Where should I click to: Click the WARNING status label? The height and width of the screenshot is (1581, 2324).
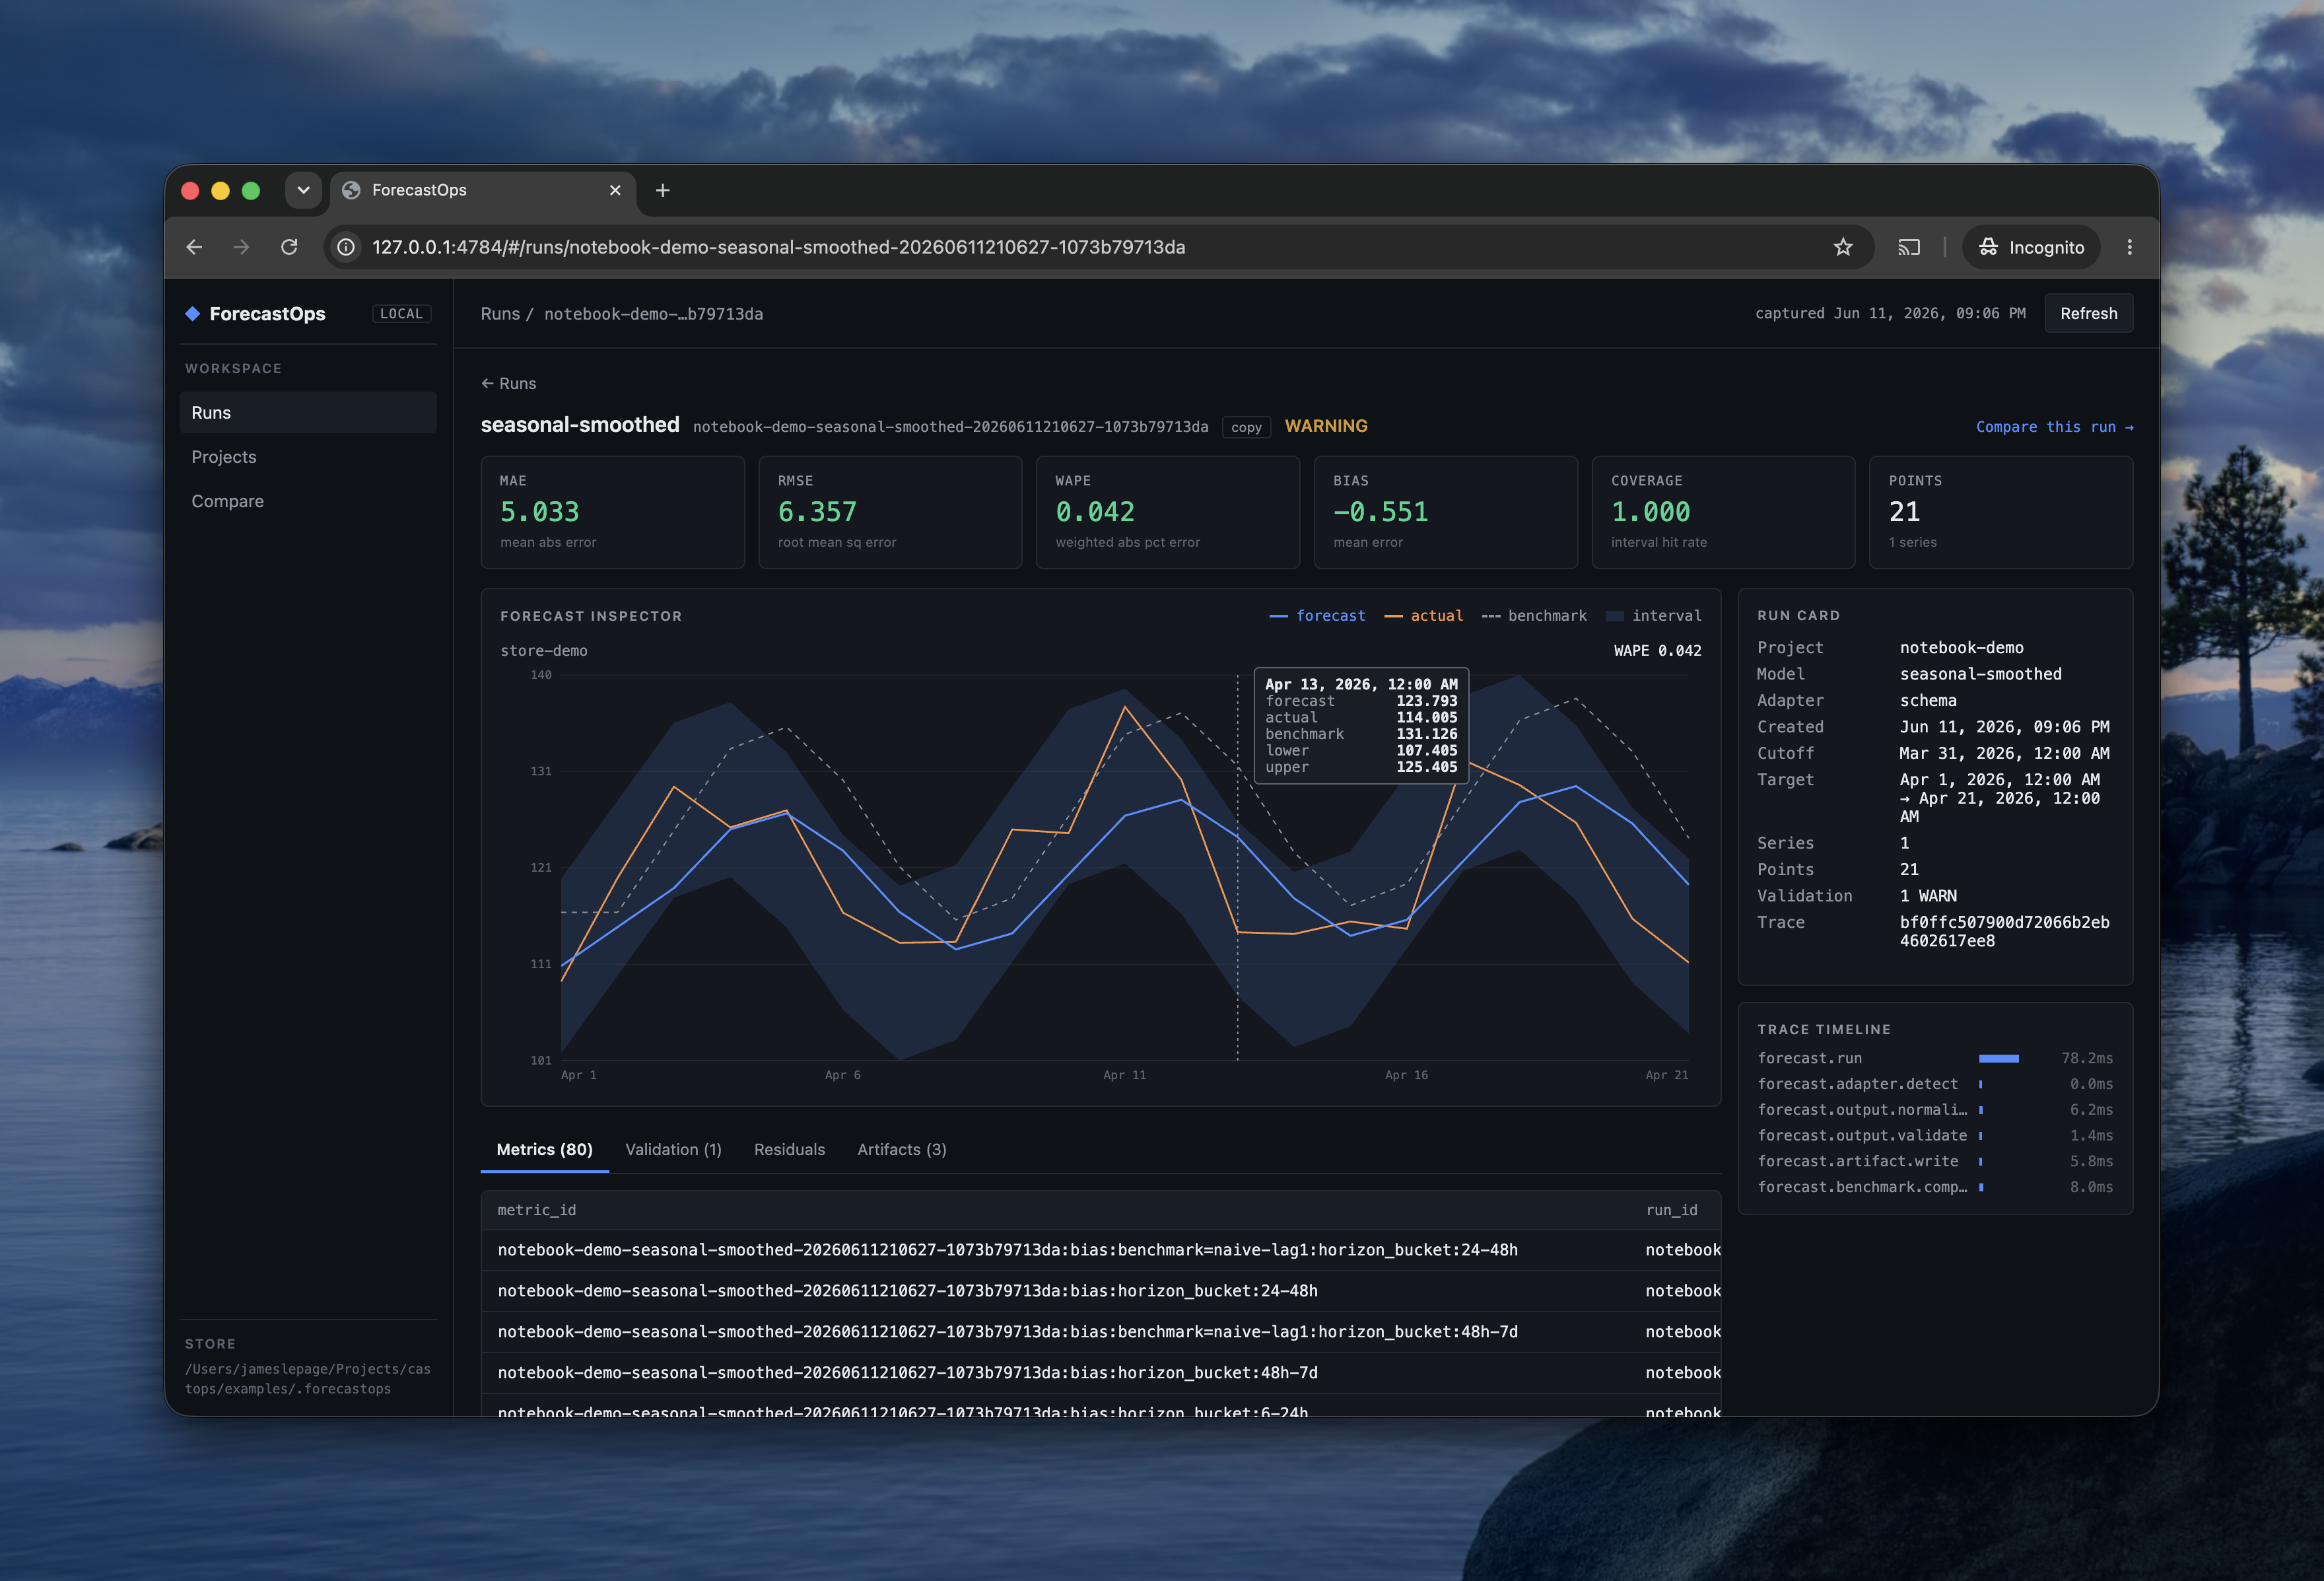[x=1326, y=426]
